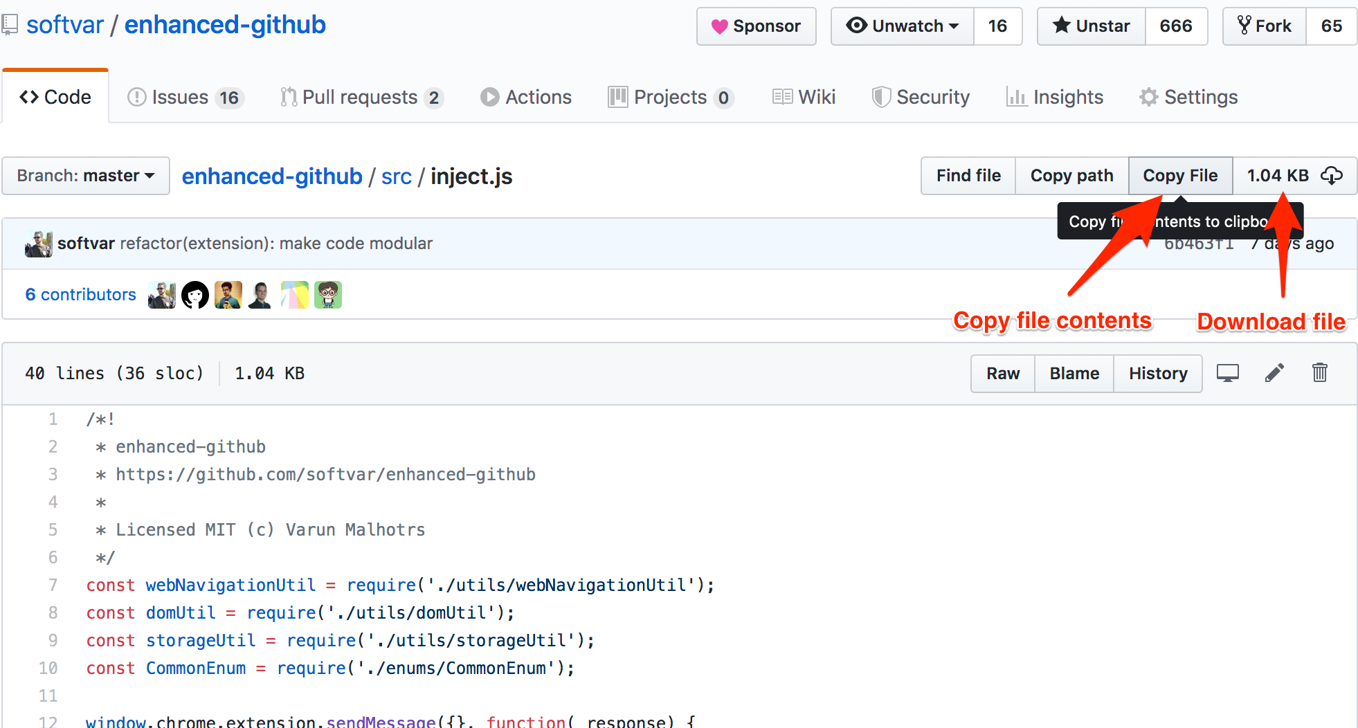Unstar the repository
Image resolution: width=1358 pixels, height=728 pixels.
pos(1091,26)
